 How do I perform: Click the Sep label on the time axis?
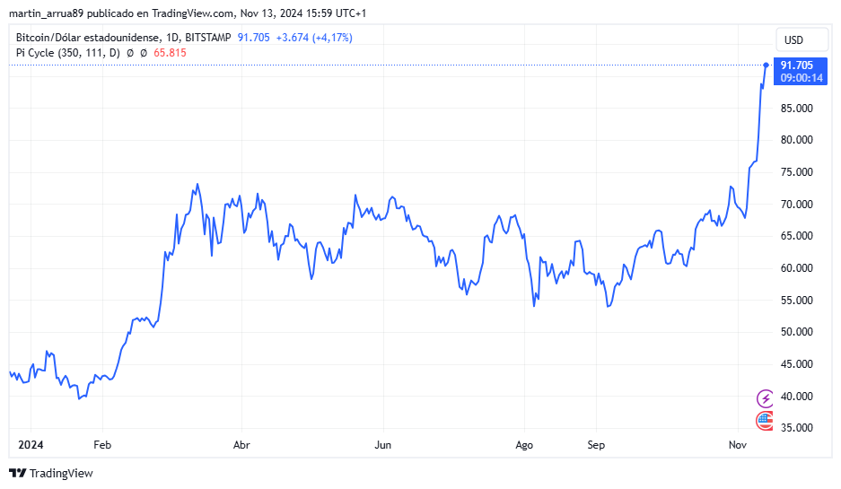pyautogui.click(x=596, y=445)
